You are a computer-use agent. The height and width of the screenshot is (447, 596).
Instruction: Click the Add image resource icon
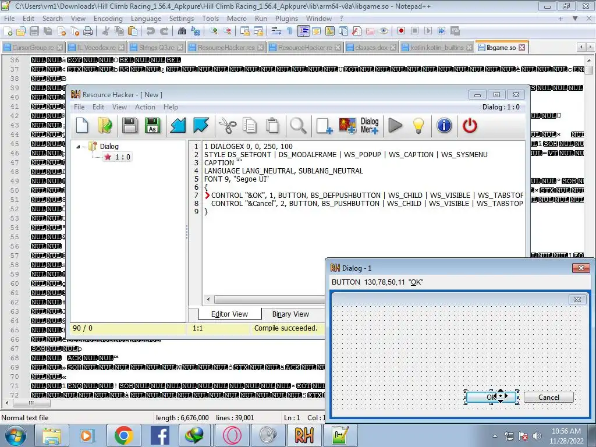click(347, 126)
